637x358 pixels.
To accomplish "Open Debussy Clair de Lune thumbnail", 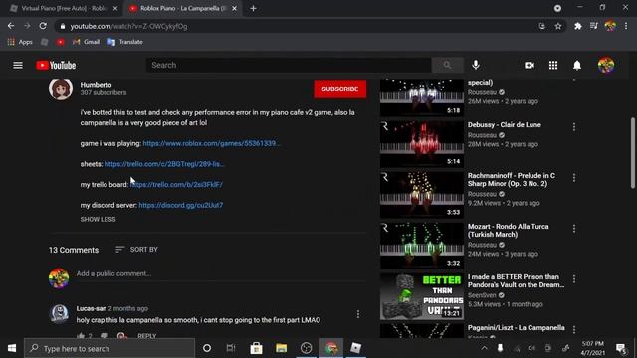I will point(422,143).
